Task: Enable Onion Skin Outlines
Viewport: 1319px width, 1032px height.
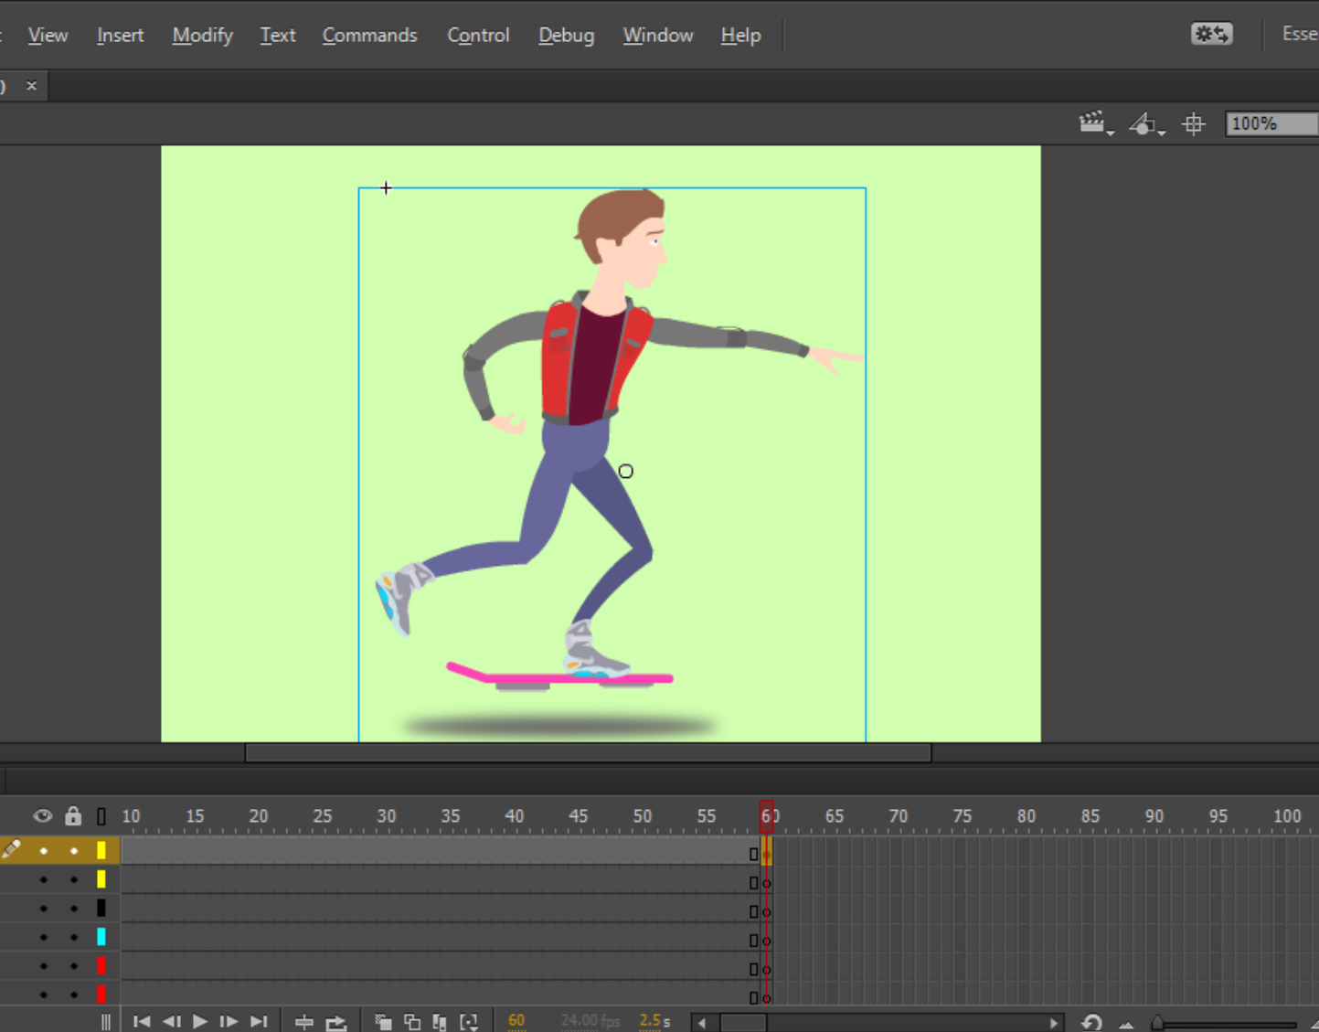Action: pyautogui.click(x=412, y=1022)
